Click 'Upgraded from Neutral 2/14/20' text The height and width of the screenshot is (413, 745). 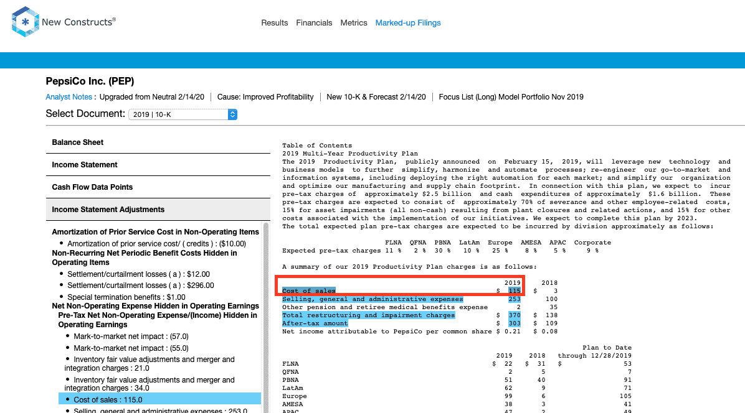coord(152,97)
